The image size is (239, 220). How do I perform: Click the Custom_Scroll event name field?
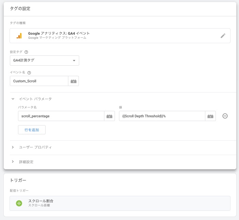point(39,81)
